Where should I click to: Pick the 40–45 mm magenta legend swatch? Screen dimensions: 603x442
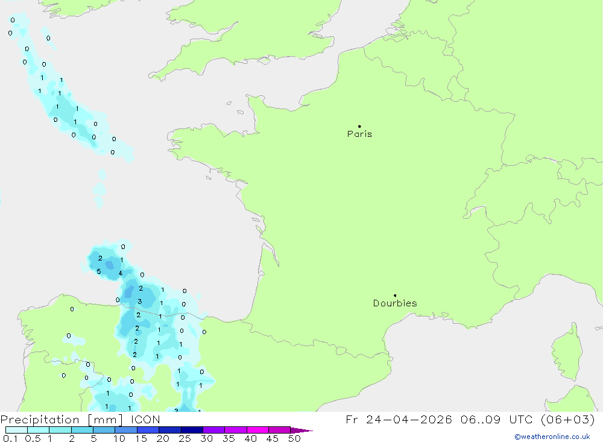(257, 430)
